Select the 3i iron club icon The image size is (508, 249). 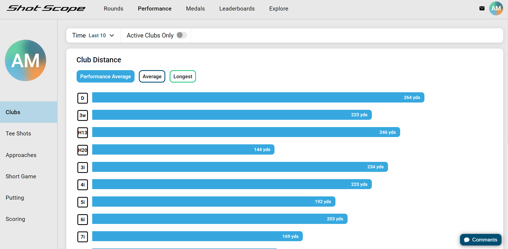point(83,167)
